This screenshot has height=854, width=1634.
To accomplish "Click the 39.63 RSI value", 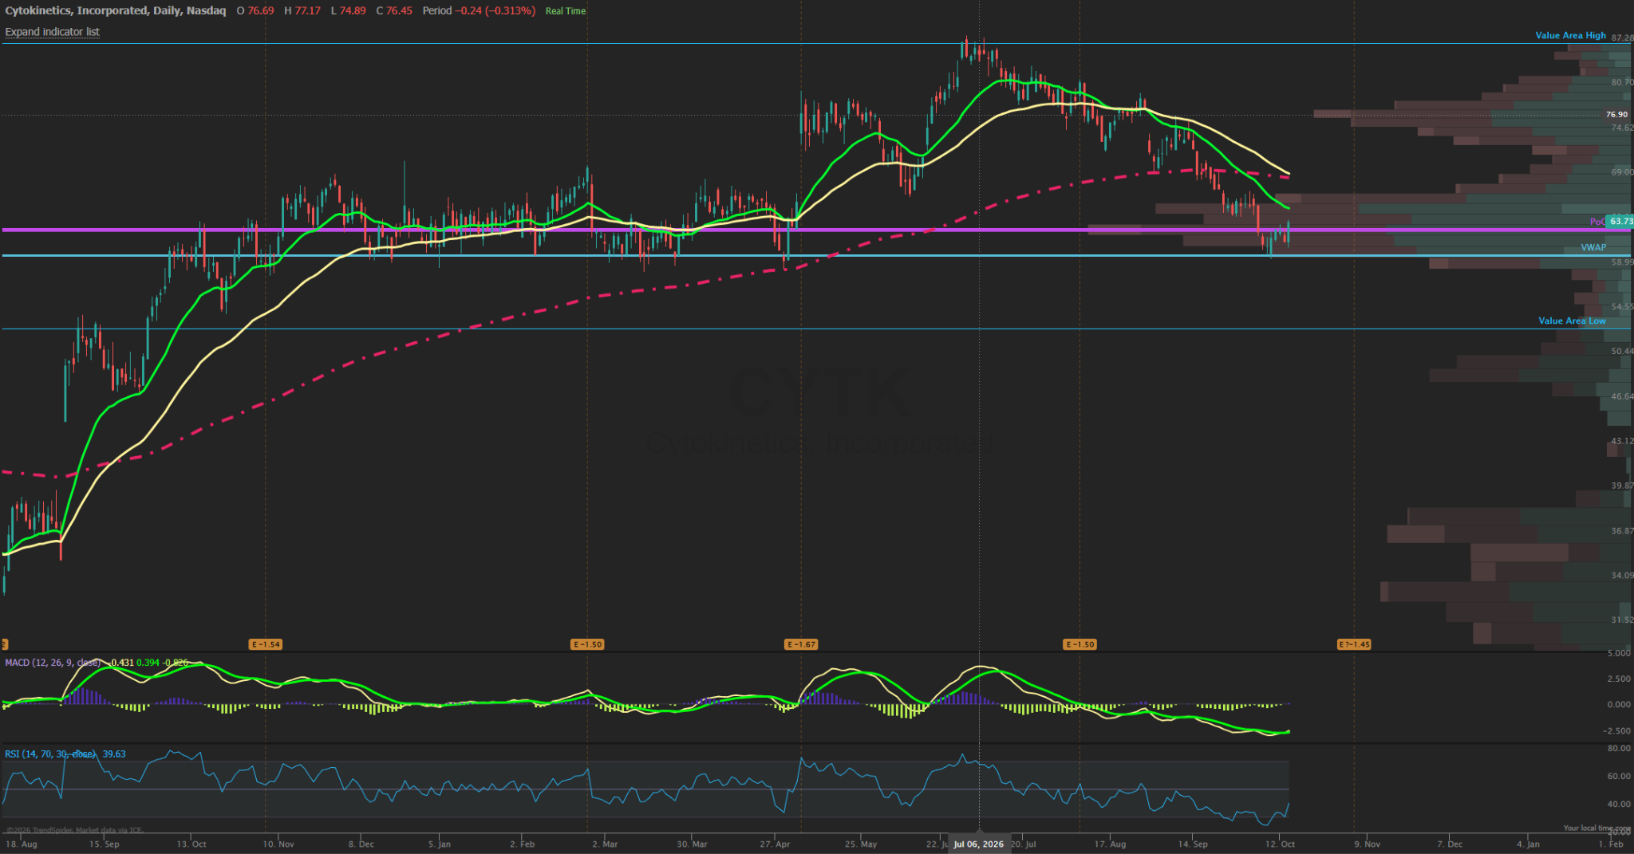I will click(114, 754).
